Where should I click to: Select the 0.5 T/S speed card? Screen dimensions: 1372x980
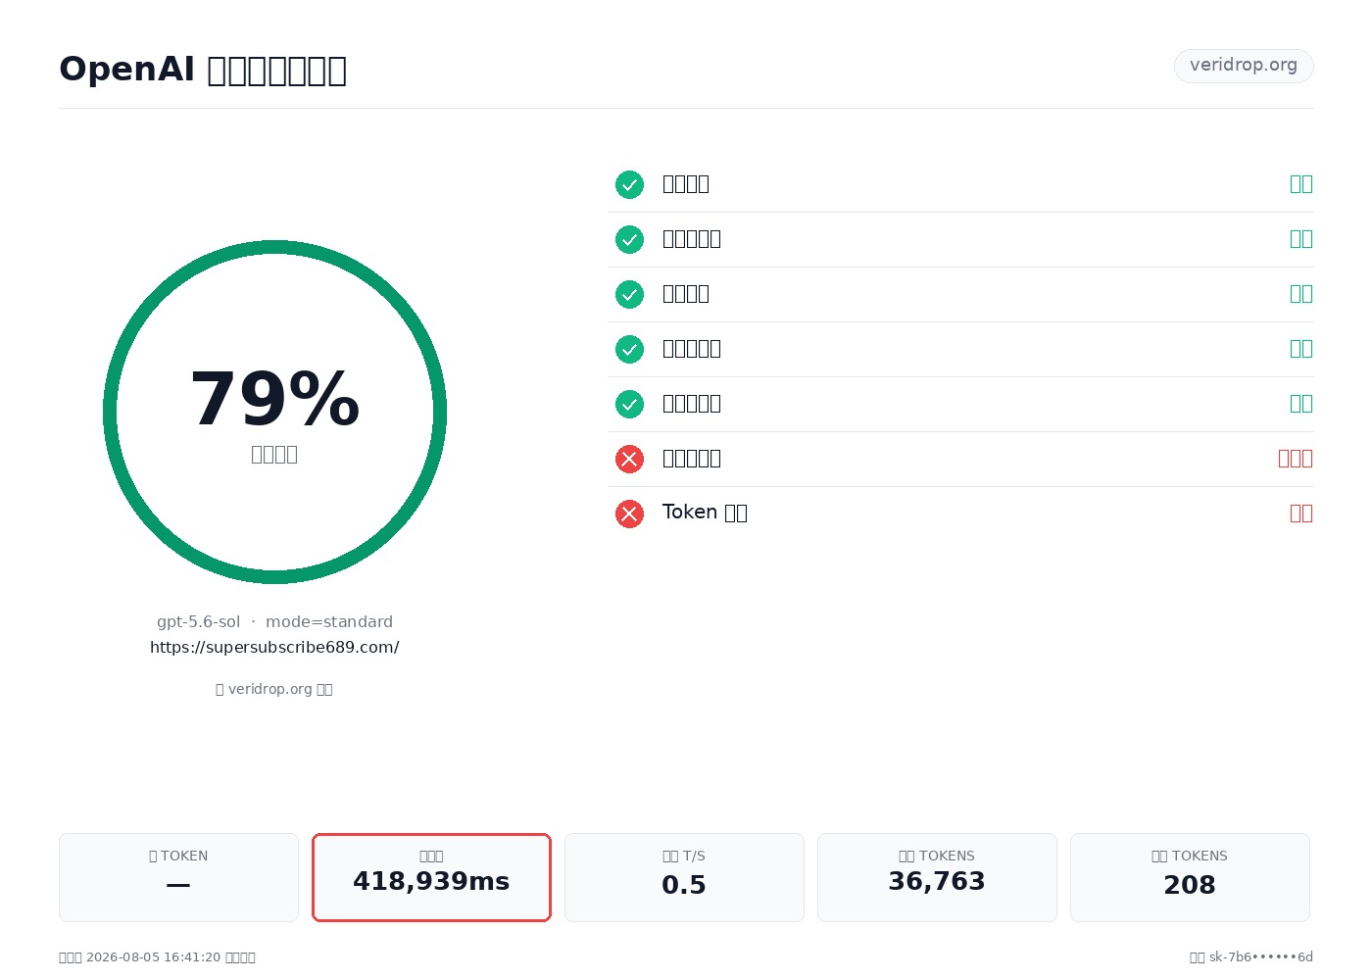click(684, 877)
